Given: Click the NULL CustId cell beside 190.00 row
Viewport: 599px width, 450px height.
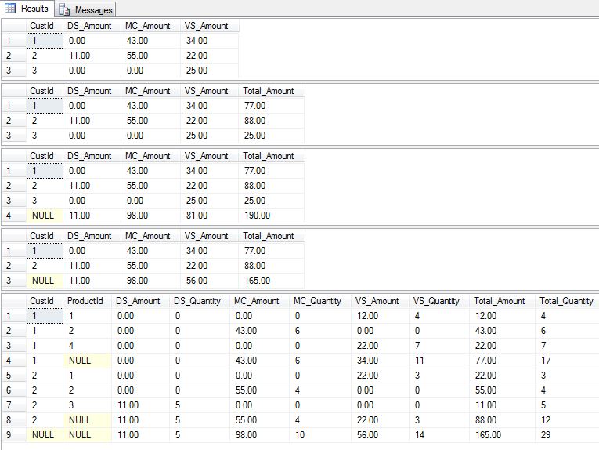Looking at the screenshot, I should point(45,216).
